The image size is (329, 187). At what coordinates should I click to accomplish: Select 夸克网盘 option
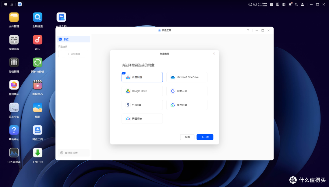[187, 105]
